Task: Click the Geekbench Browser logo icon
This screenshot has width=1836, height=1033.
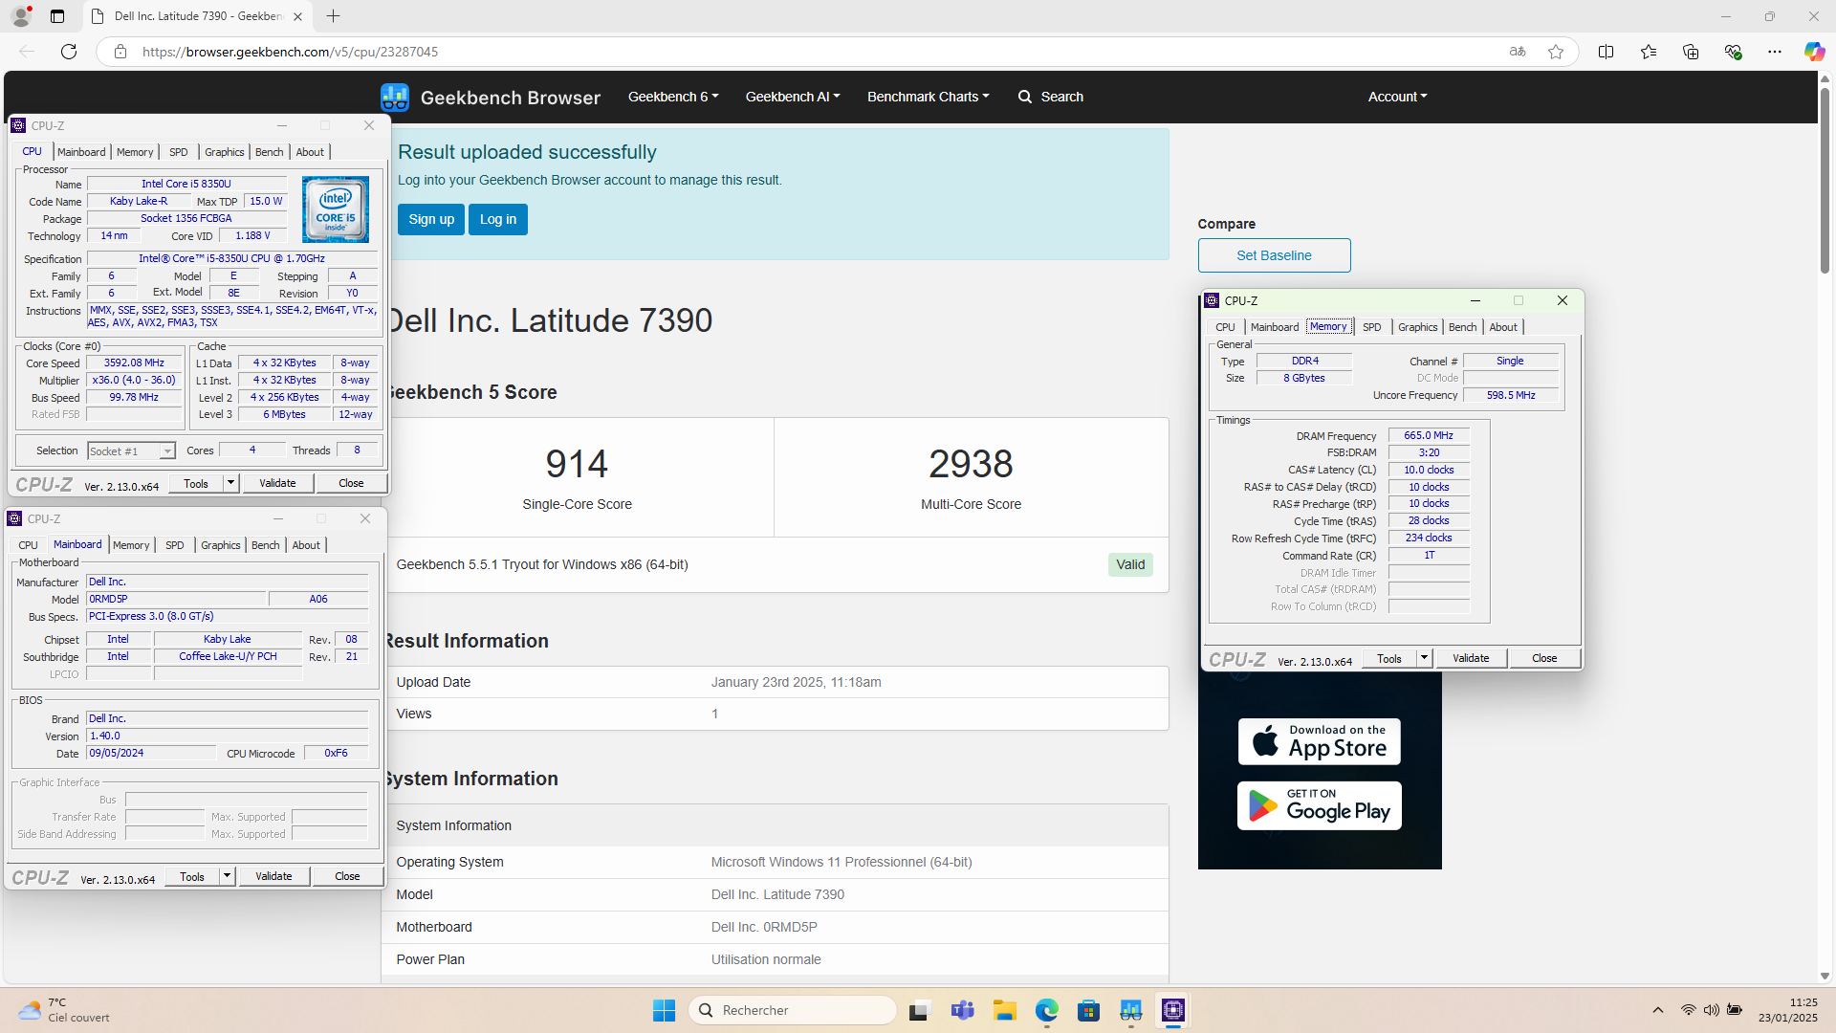Action: (394, 97)
